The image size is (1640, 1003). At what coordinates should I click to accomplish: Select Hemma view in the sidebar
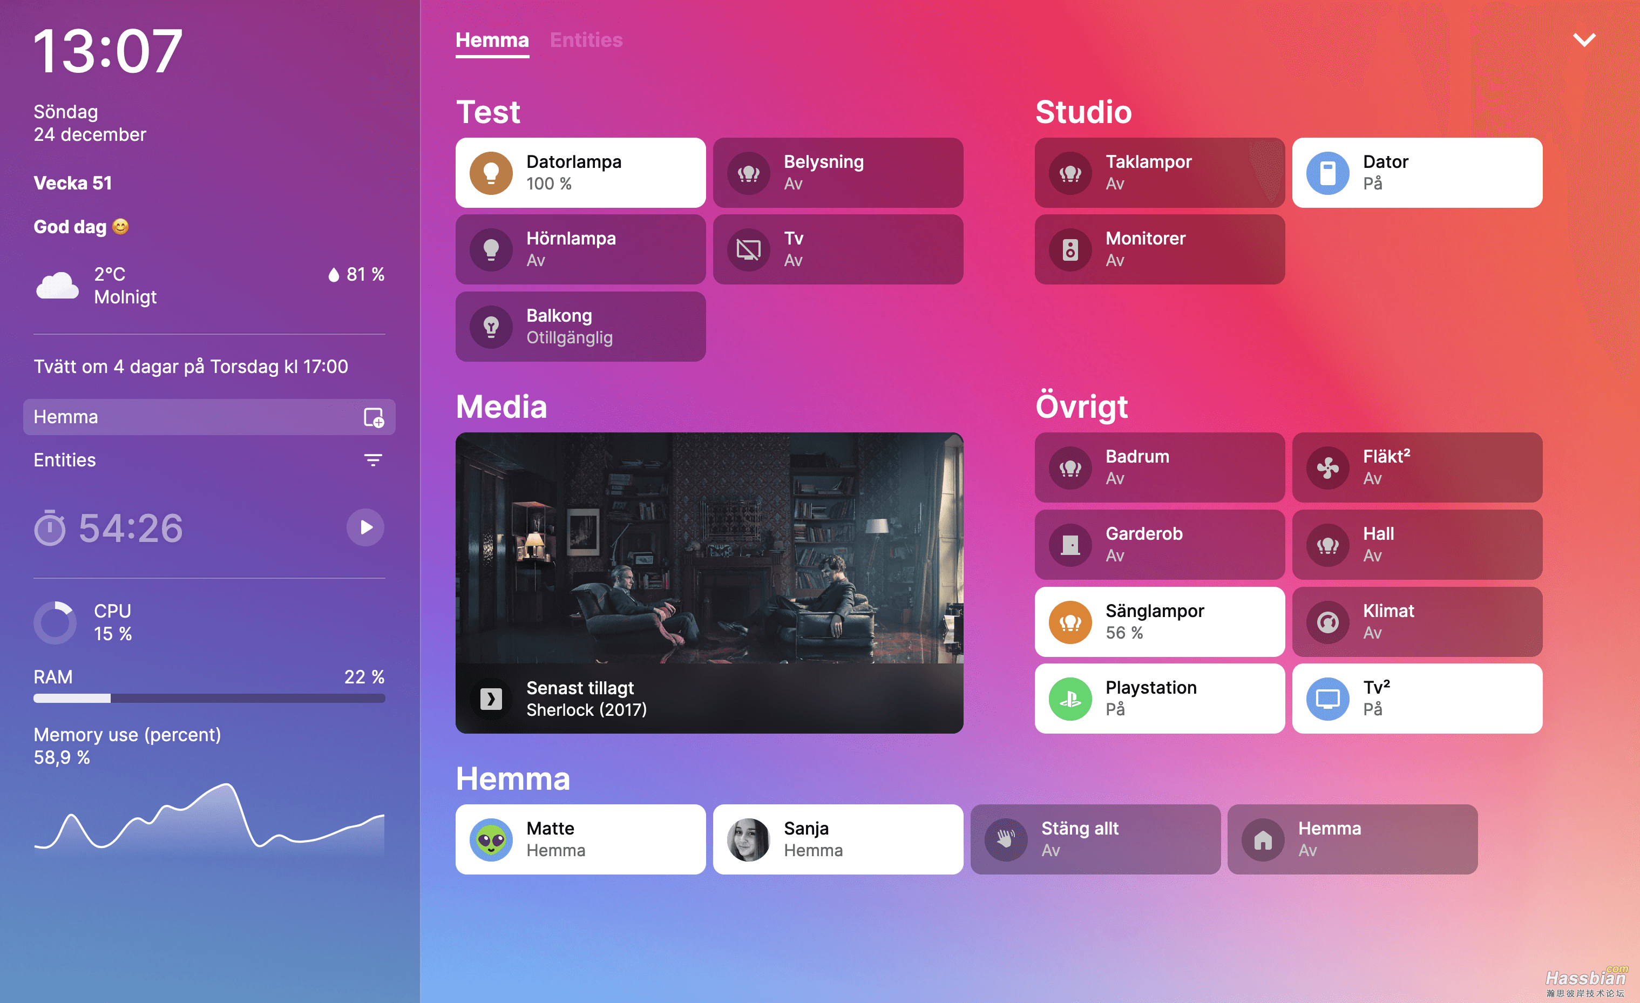pos(209,417)
